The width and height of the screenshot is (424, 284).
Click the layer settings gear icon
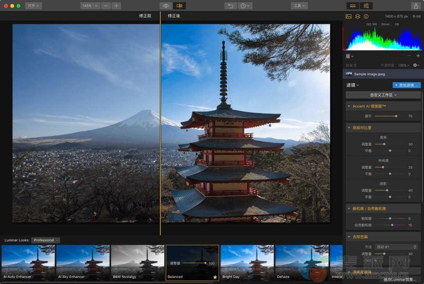tap(415, 65)
